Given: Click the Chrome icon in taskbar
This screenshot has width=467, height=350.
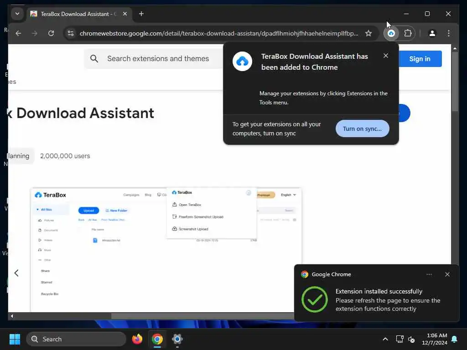Looking at the screenshot, I should point(157,339).
